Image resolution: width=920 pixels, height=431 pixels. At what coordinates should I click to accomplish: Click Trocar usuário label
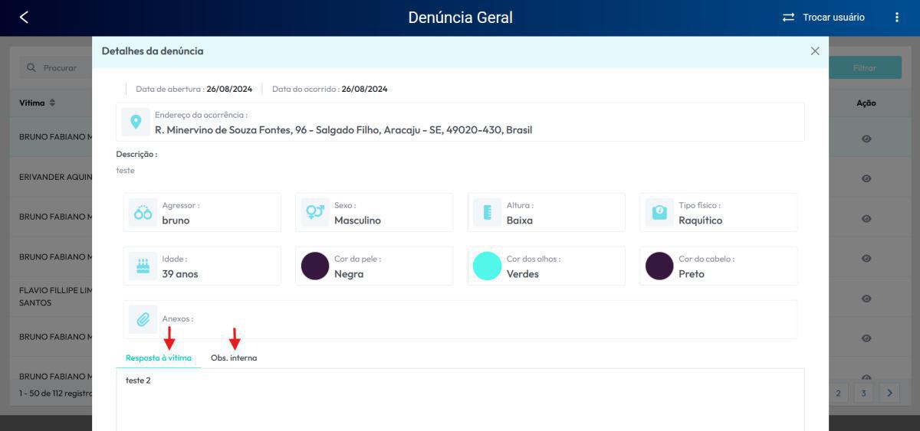click(x=833, y=17)
